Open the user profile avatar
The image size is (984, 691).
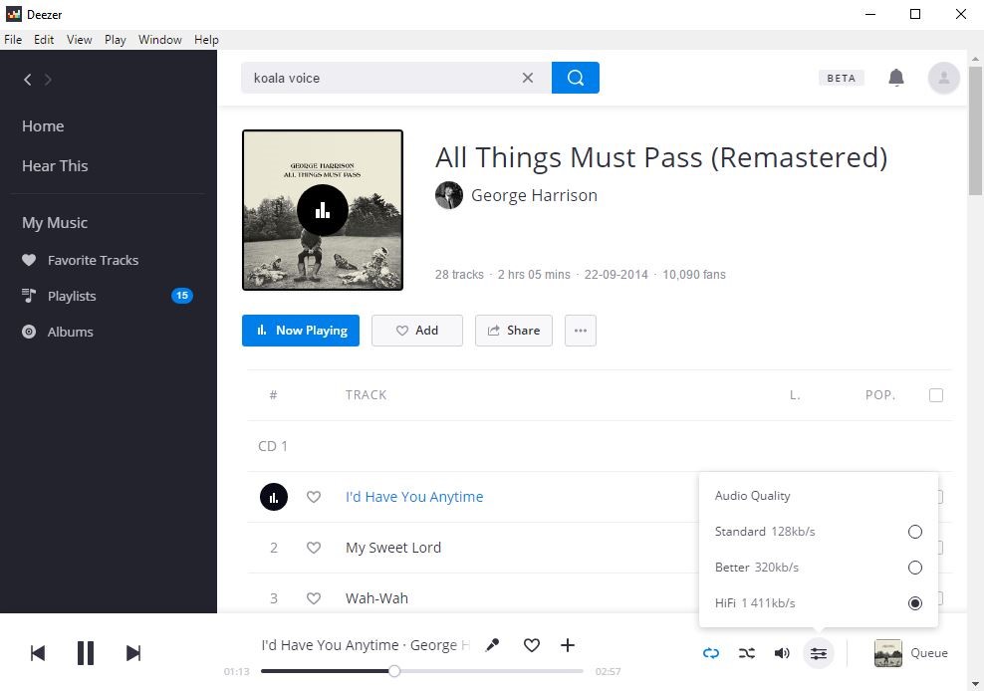[943, 78]
